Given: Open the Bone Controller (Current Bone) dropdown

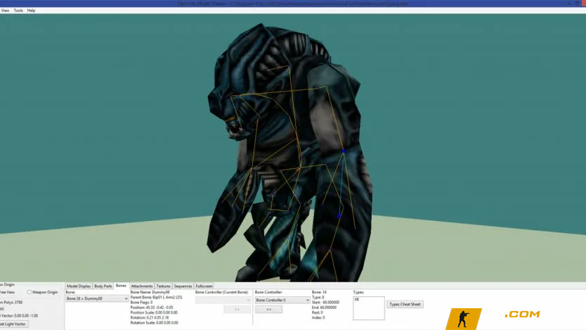Looking at the screenshot, I should point(223,300).
